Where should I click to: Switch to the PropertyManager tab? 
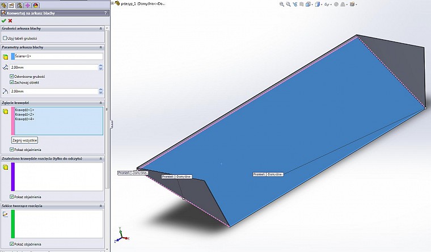coord(11,5)
